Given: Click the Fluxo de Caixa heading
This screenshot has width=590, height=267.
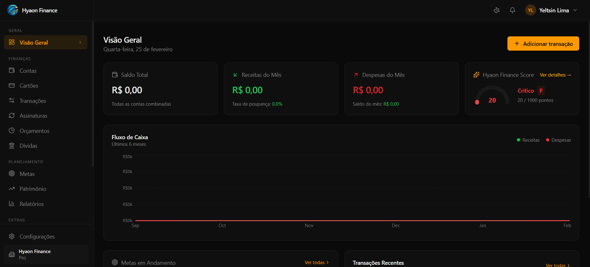Looking at the screenshot, I should pos(130,137).
